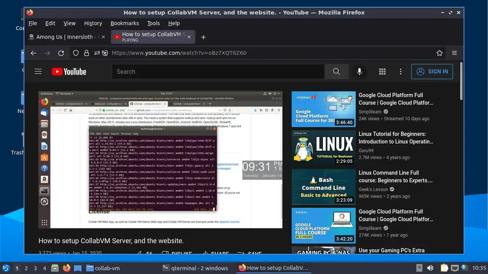The image size is (488, 274).
Task: Show site security info via padlock icon
Action: click(87, 53)
